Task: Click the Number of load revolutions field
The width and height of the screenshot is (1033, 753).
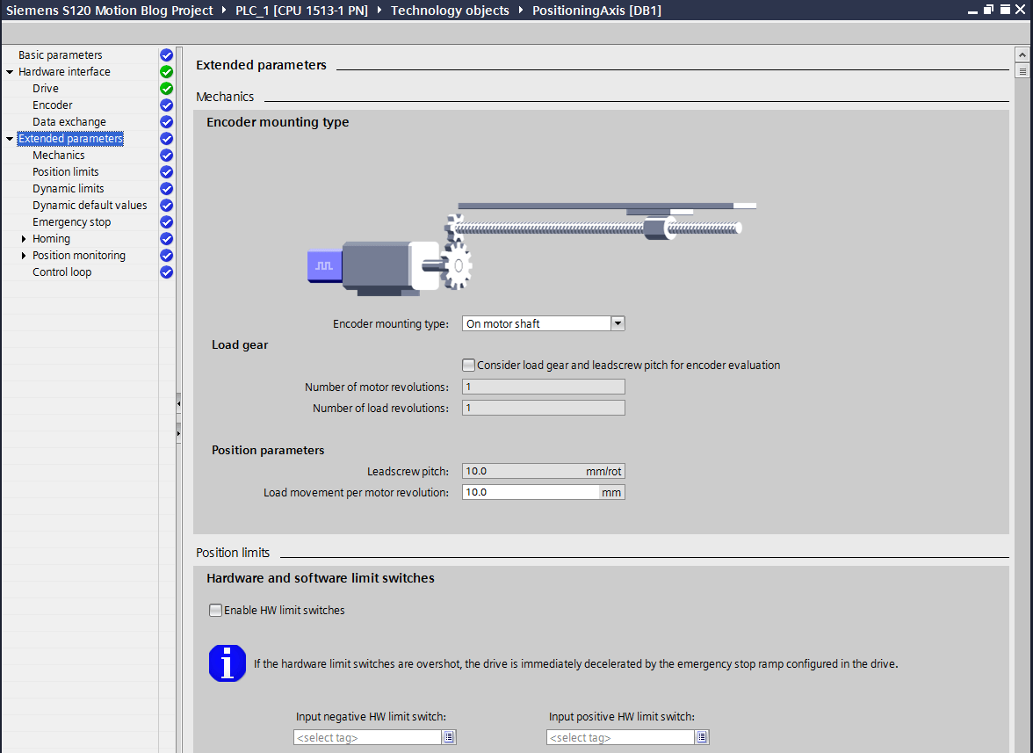Action: (544, 408)
